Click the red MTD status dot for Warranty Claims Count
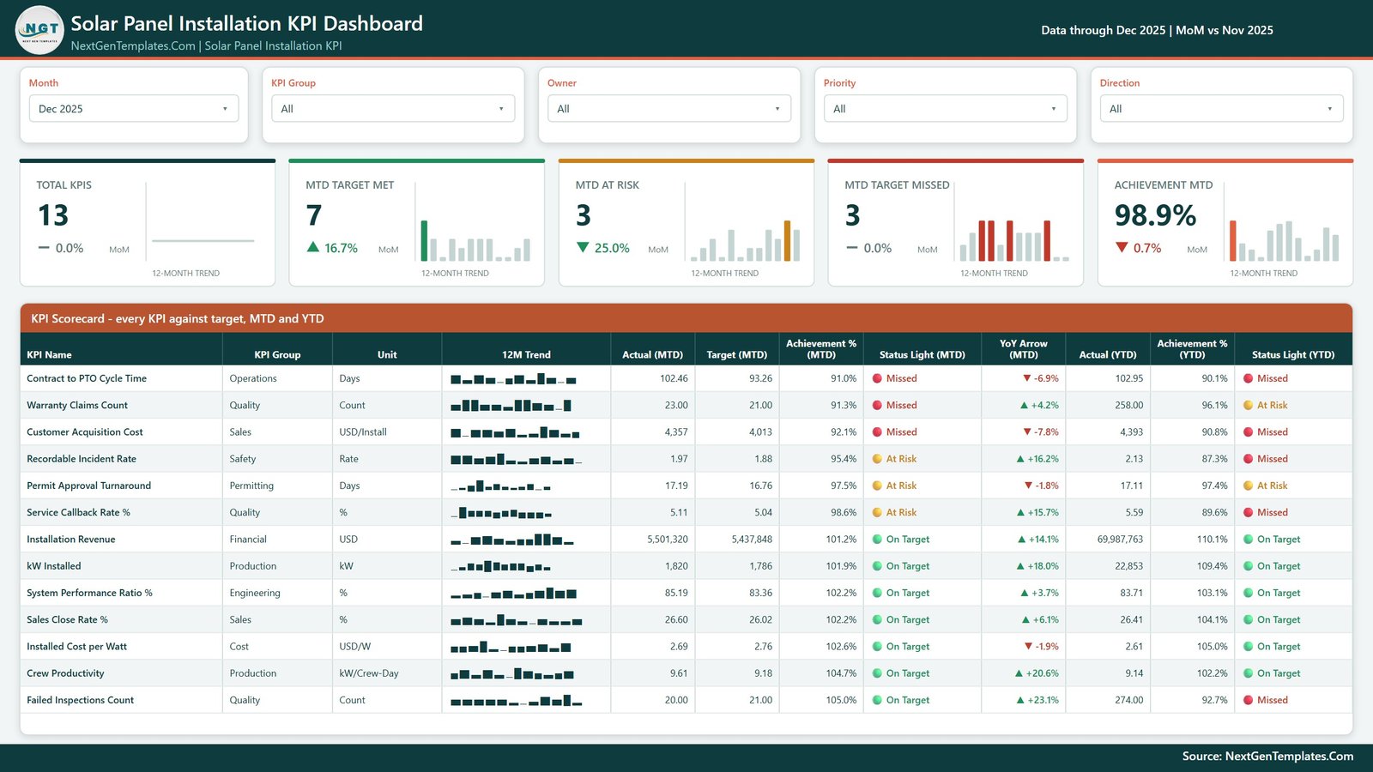This screenshot has width=1373, height=772. pos(877,405)
